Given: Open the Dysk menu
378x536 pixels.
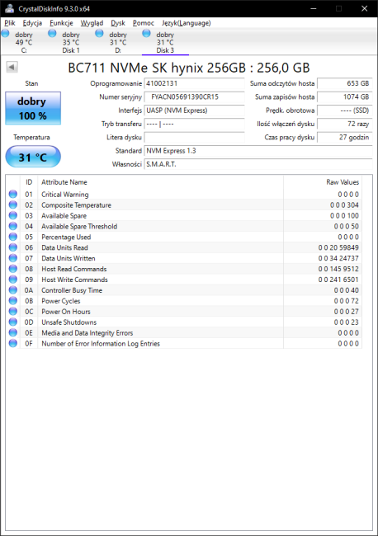Looking at the screenshot, I should coord(118,23).
